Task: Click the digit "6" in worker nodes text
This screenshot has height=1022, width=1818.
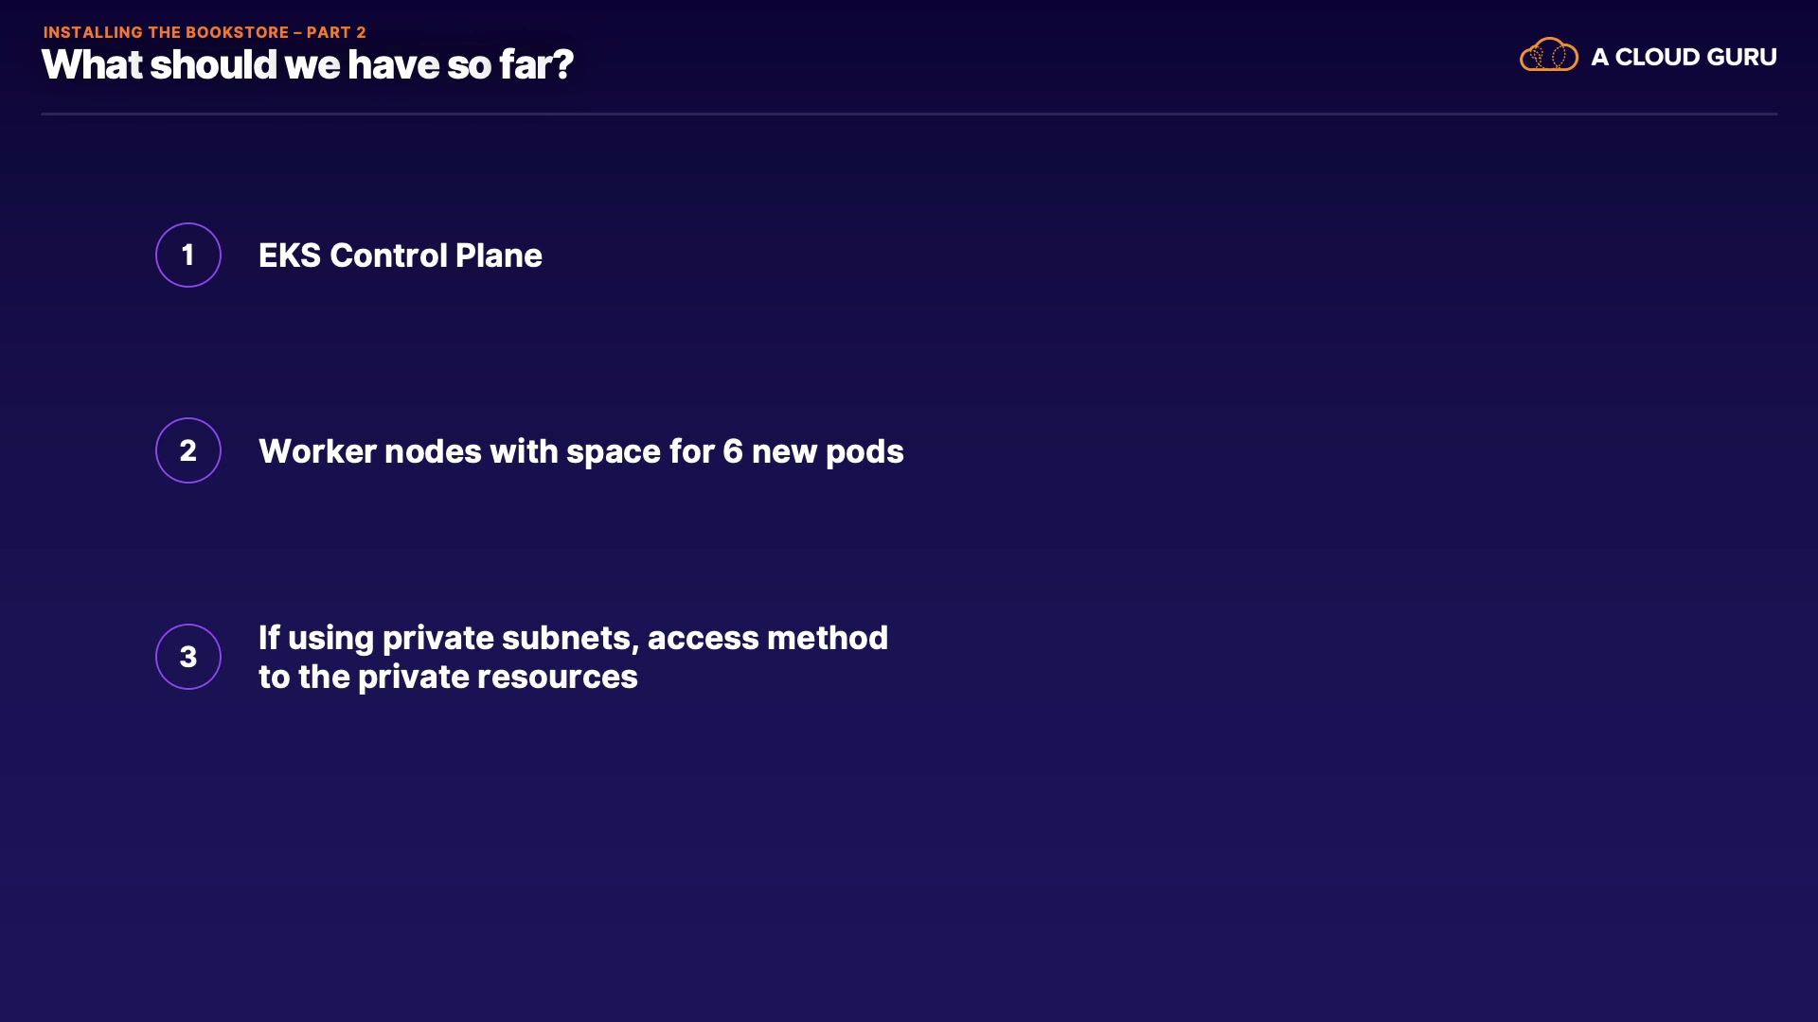Action: pos(732,451)
